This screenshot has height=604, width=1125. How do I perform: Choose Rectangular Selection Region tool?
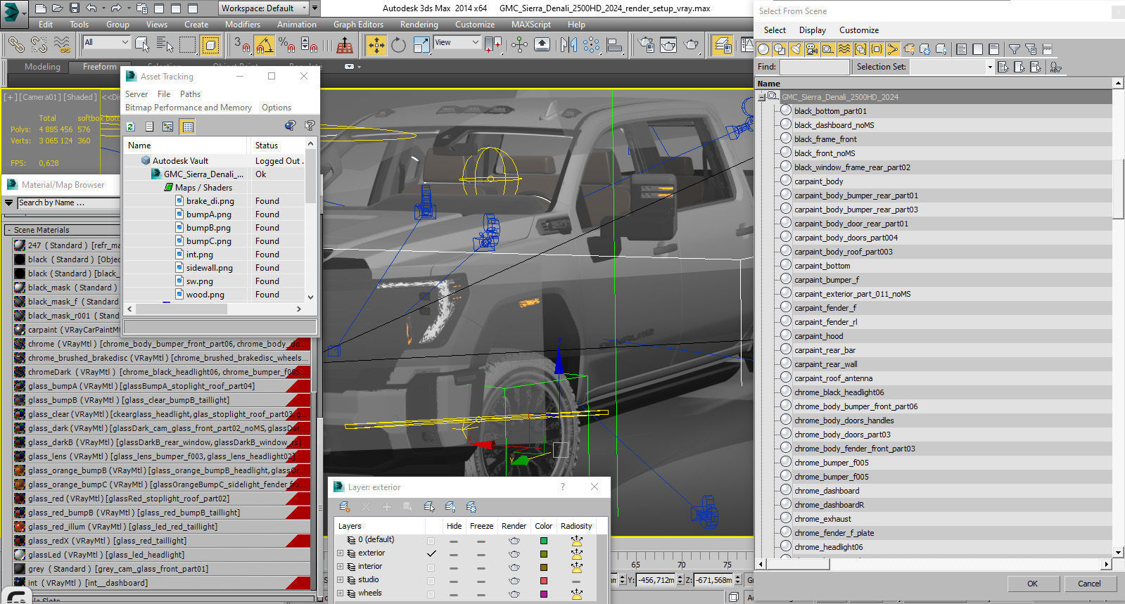(187, 45)
